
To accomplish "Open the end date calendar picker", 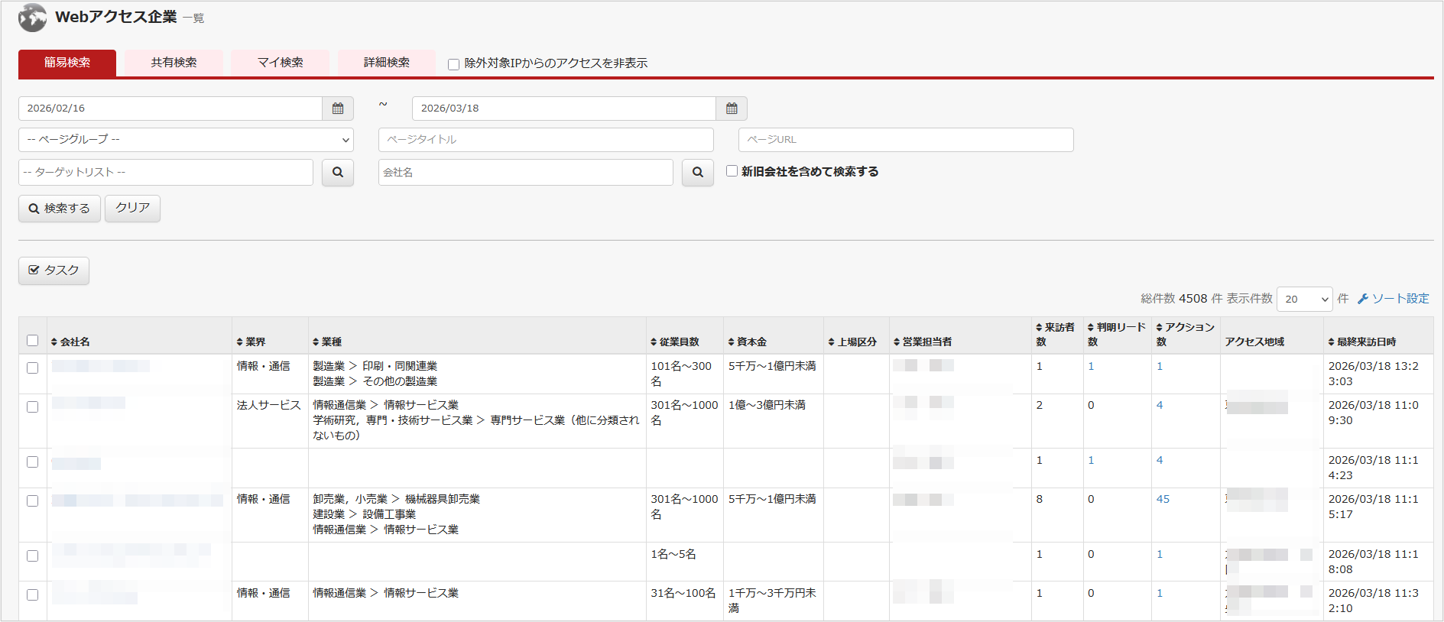I will pyautogui.click(x=732, y=109).
